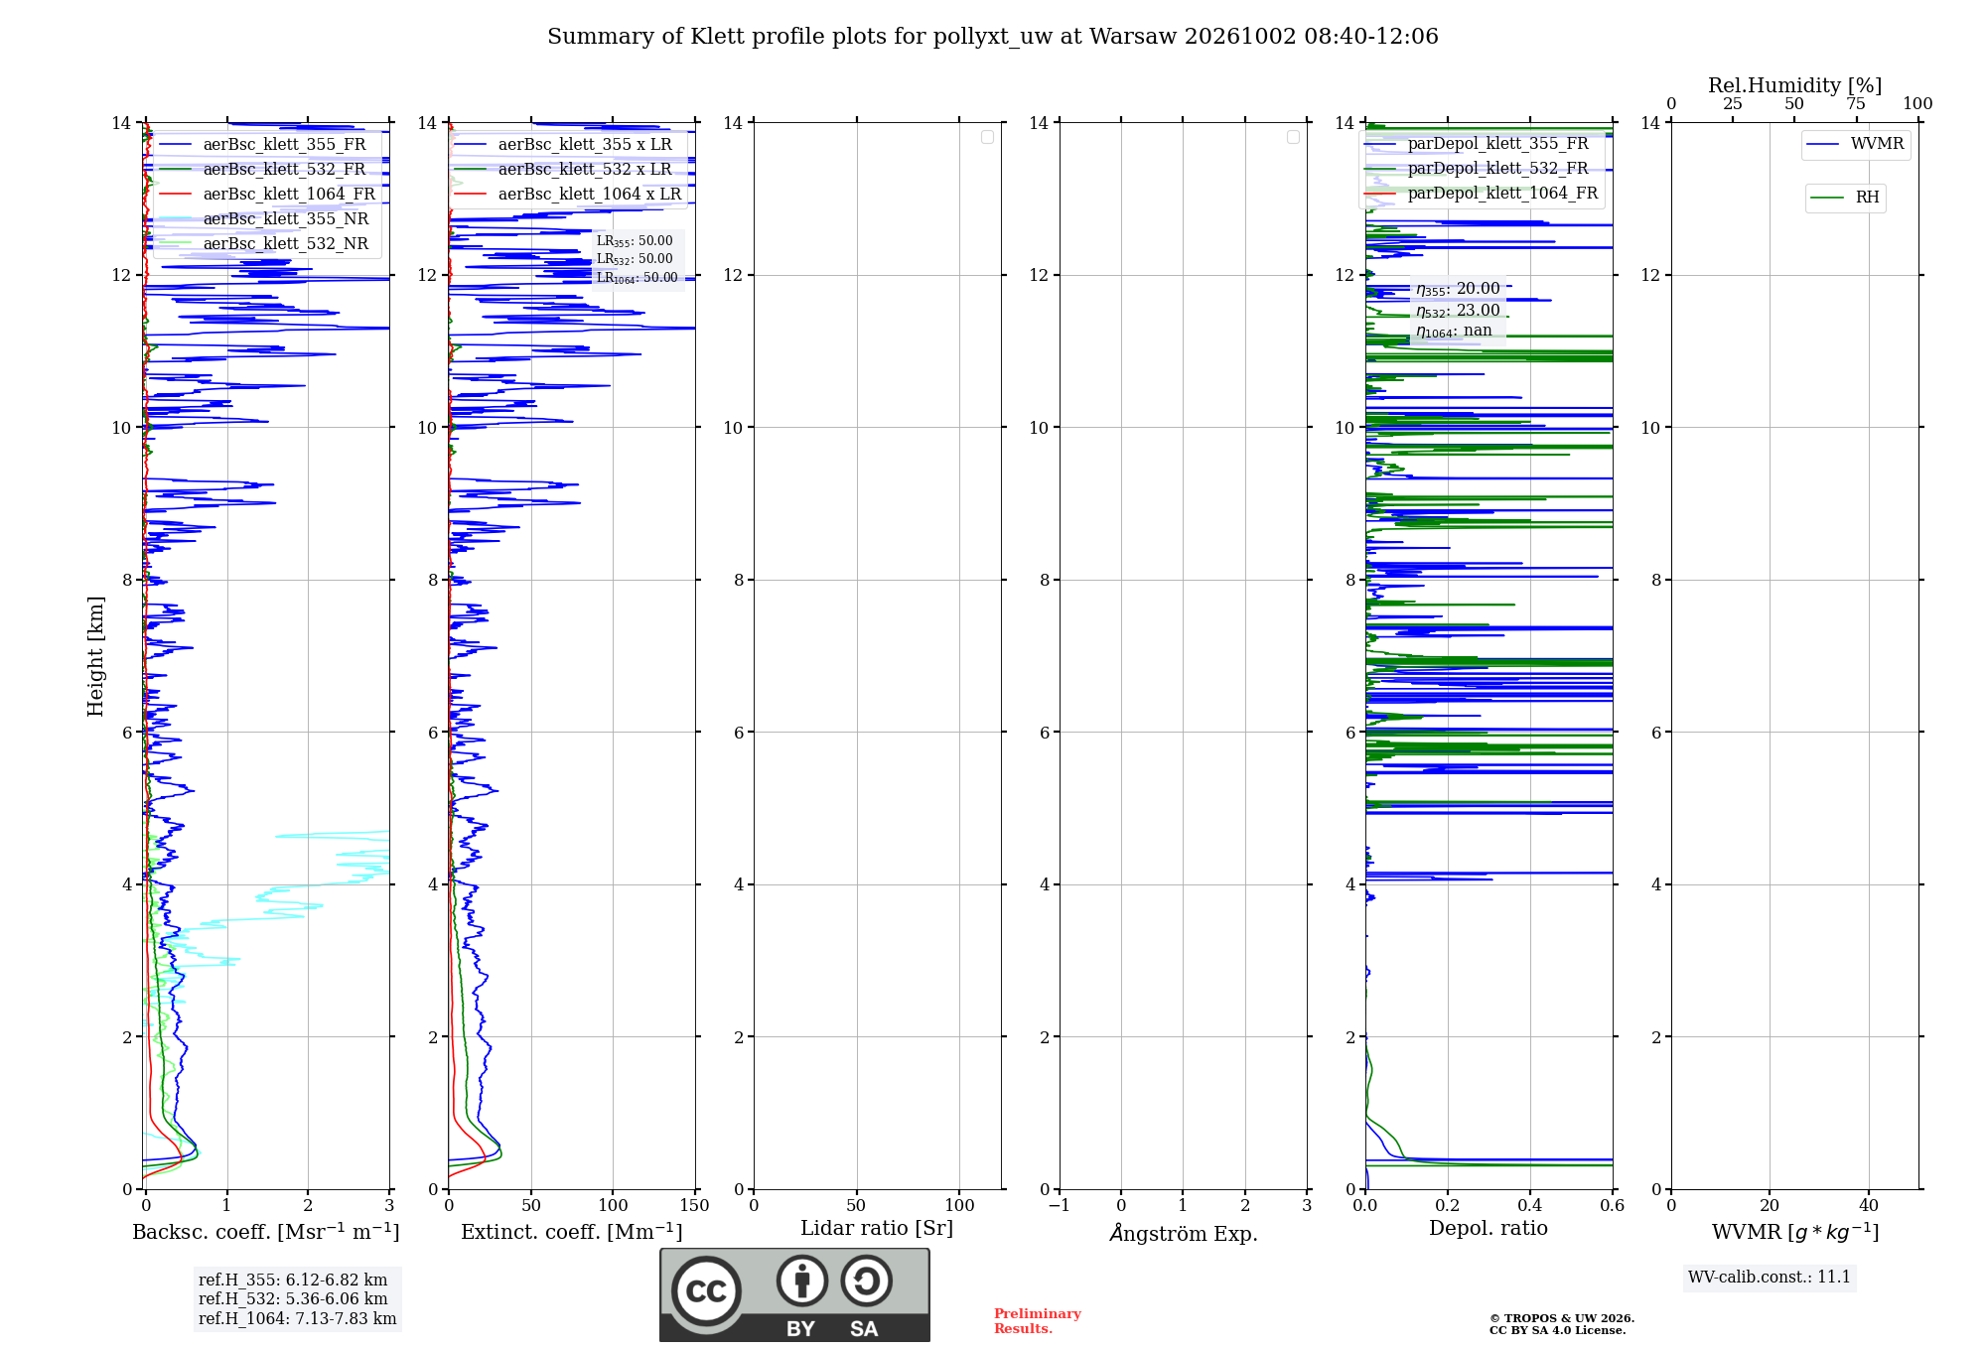Image resolution: width=1986 pixels, height=1350 pixels.
Task: Click the LR532: 50.00 annotation
Action: click(x=635, y=259)
